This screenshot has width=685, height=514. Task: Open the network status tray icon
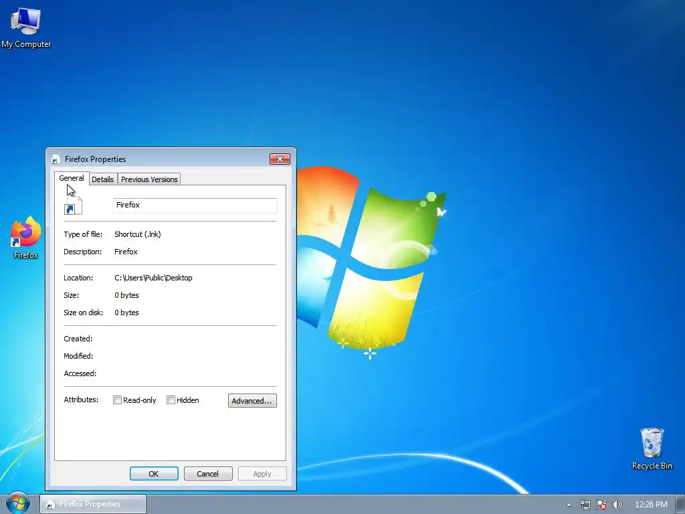pyautogui.click(x=585, y=505)
